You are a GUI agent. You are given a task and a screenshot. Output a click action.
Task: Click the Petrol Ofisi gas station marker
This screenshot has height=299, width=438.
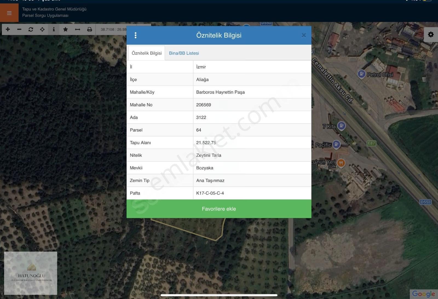361,74
